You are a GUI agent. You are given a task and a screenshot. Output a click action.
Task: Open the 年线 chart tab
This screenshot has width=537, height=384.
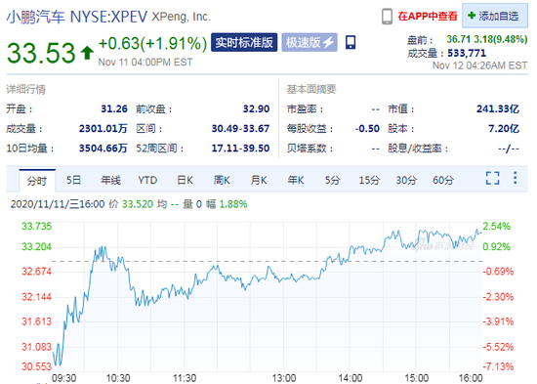(110, 180)
